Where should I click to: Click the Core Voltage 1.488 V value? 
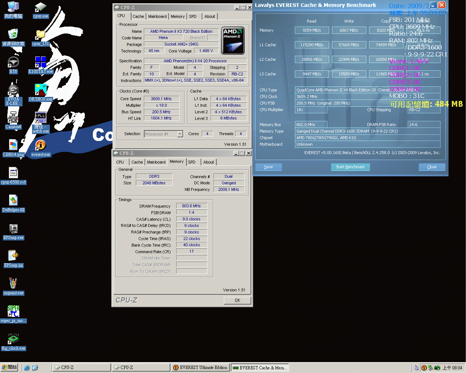click(206, 51)
